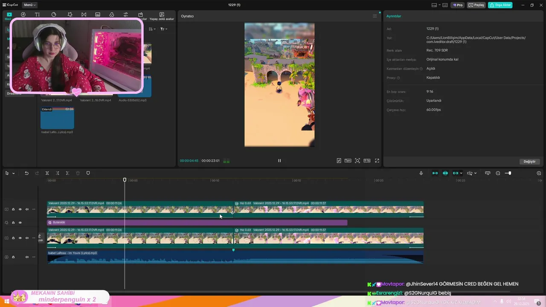Open the Captions tab icon
This screenshot has height=307, width=546.
coord(98,14)
